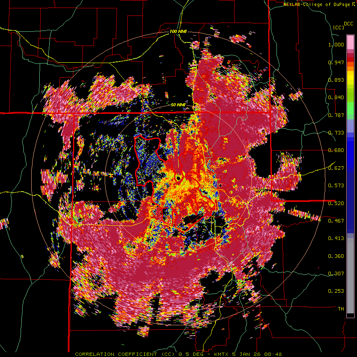This screenshot has height=357, width=357.
Task: Click the 0.787 scale value
Action: (x=336, y=115)
